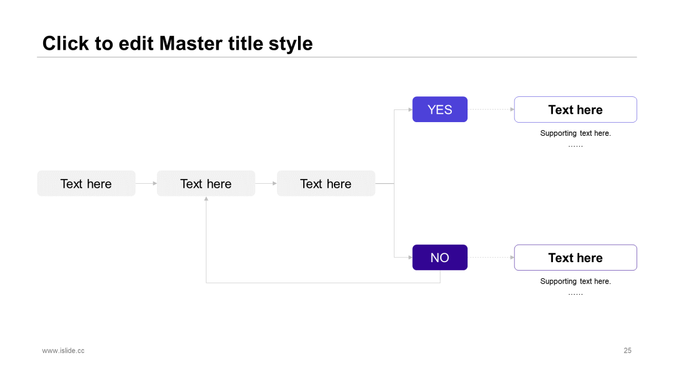Click the arrowhead pointing into the YES box
The image size is (674, 379).
pyautogui.click(x=410, y=109)
